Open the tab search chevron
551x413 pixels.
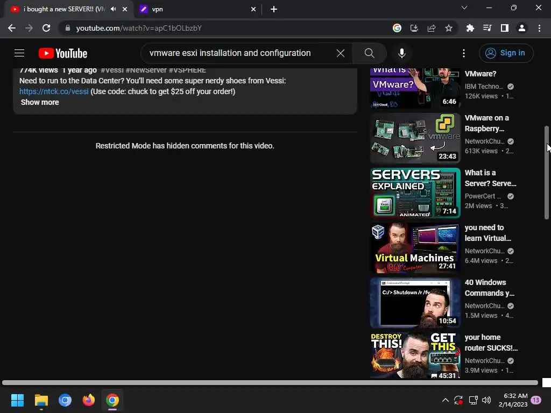[464, 8]
